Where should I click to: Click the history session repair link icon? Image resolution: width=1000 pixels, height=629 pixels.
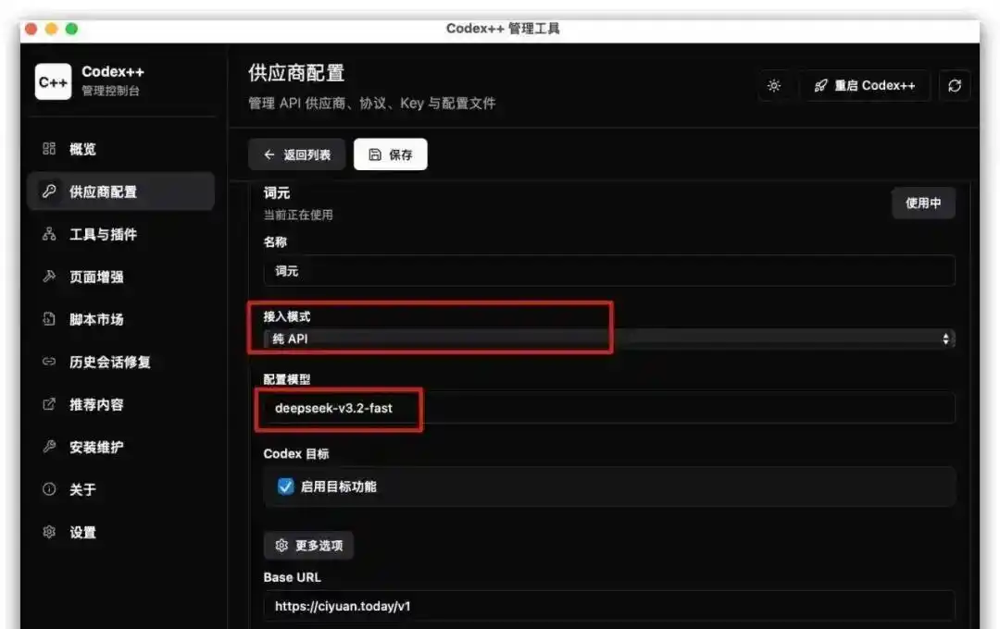click(49, 362)
